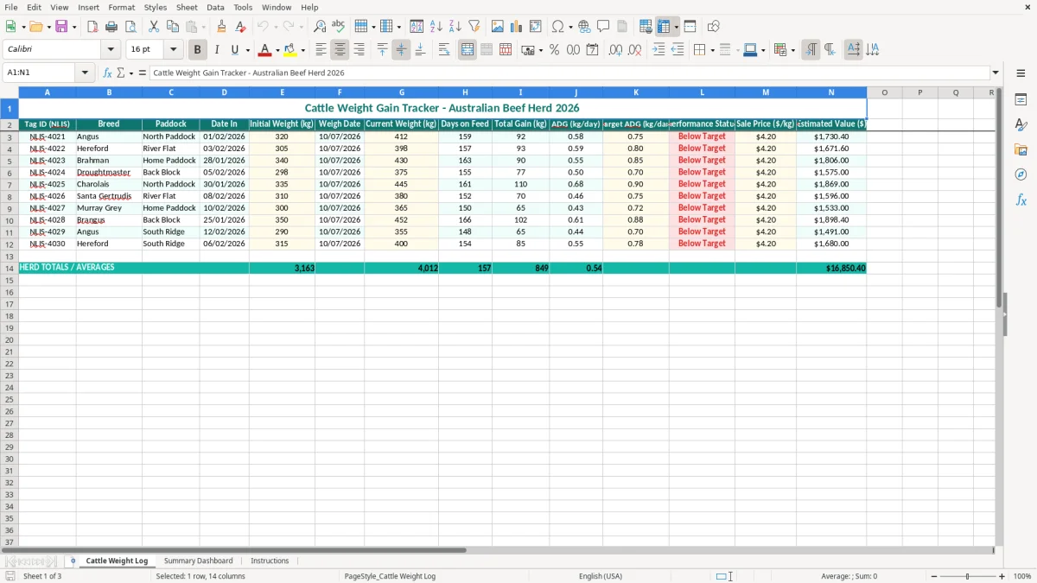The width and height of the screenshot is (1037, 583).
Task: Click the Clear Direct Formatting icon
Action: pyautogui.click(x=241, y=27)
